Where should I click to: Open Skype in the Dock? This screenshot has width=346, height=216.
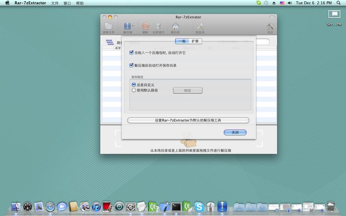tap(199, 207)
